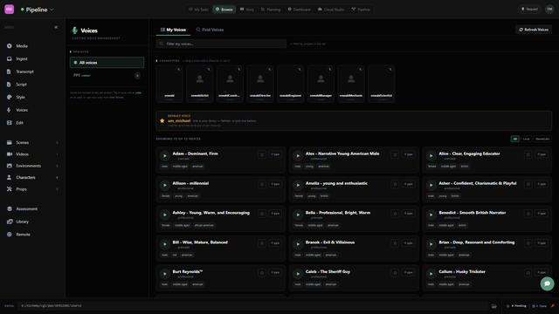Open Media in the sidebar menu
Image resolution: width=559 pixels, height=314 pixels.
(21, 46)
